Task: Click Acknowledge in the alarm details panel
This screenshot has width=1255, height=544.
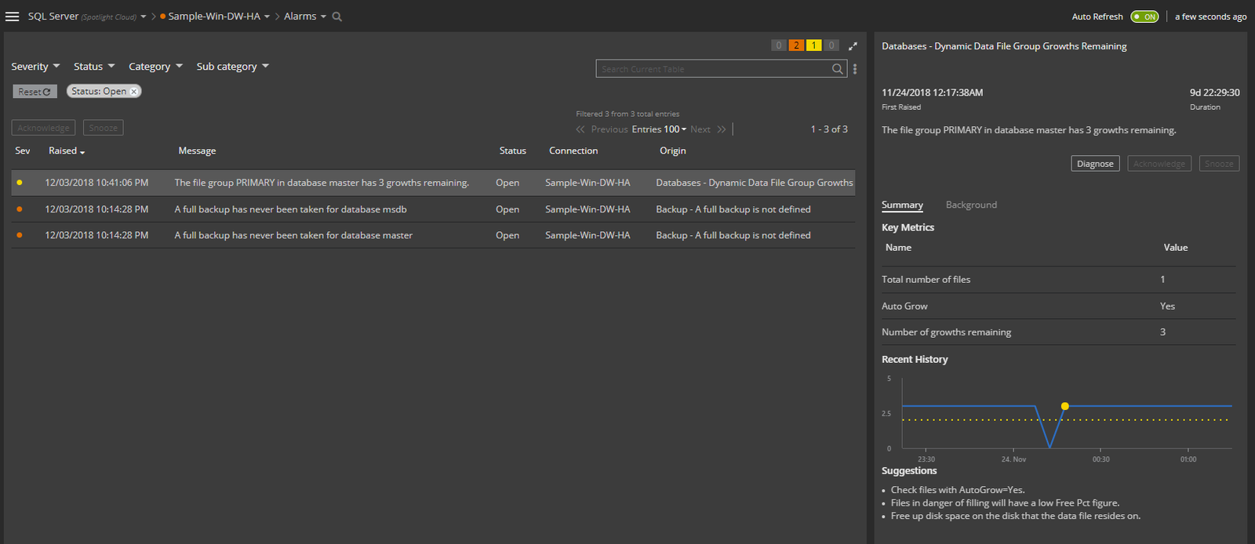Action: [1159, 164]
